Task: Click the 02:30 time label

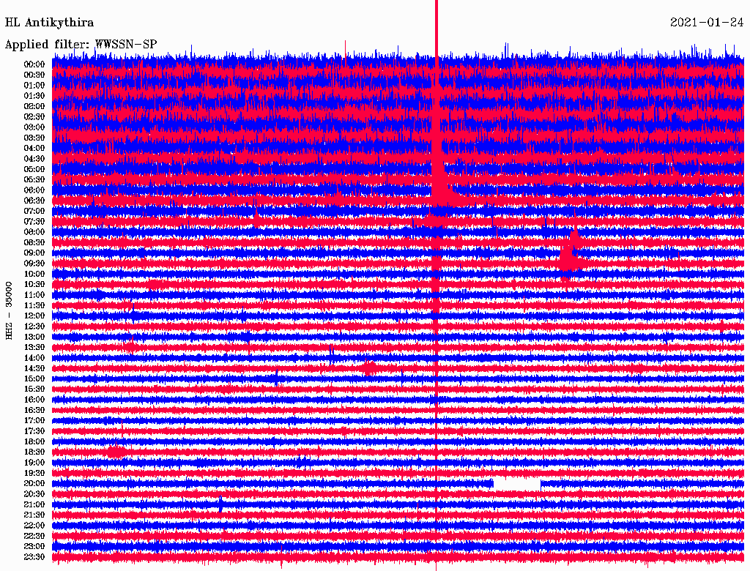Action: click(34, 117)
